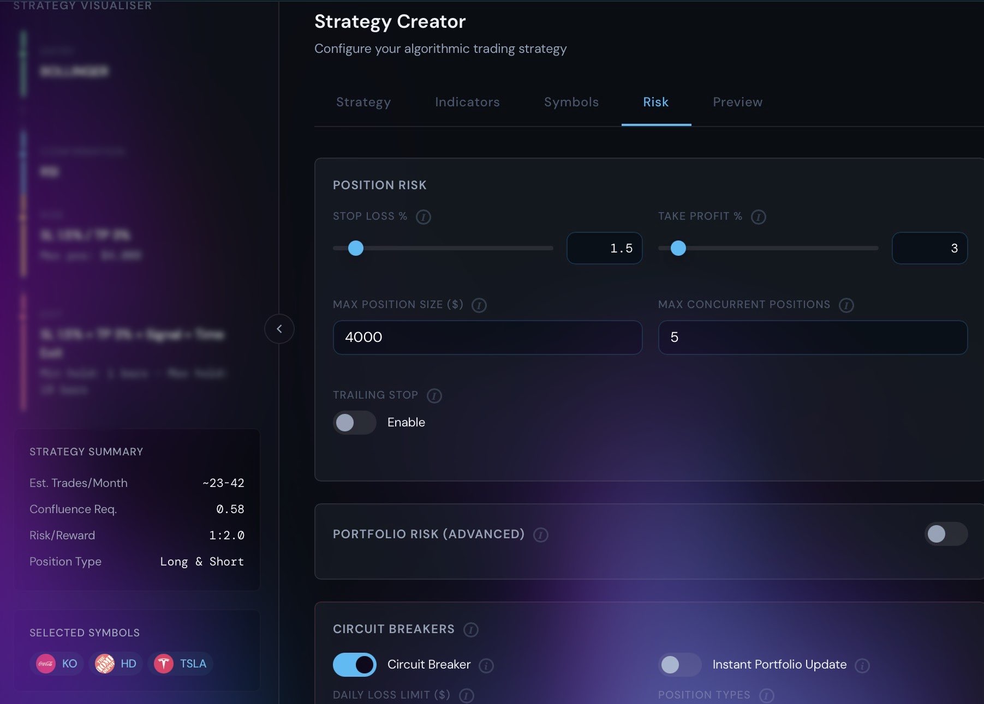Image resolution: width=984 pixels, height=704 pixels.
Task: Click the TSLA label in Selected Symbols
Action: click(x=193, y=664)
